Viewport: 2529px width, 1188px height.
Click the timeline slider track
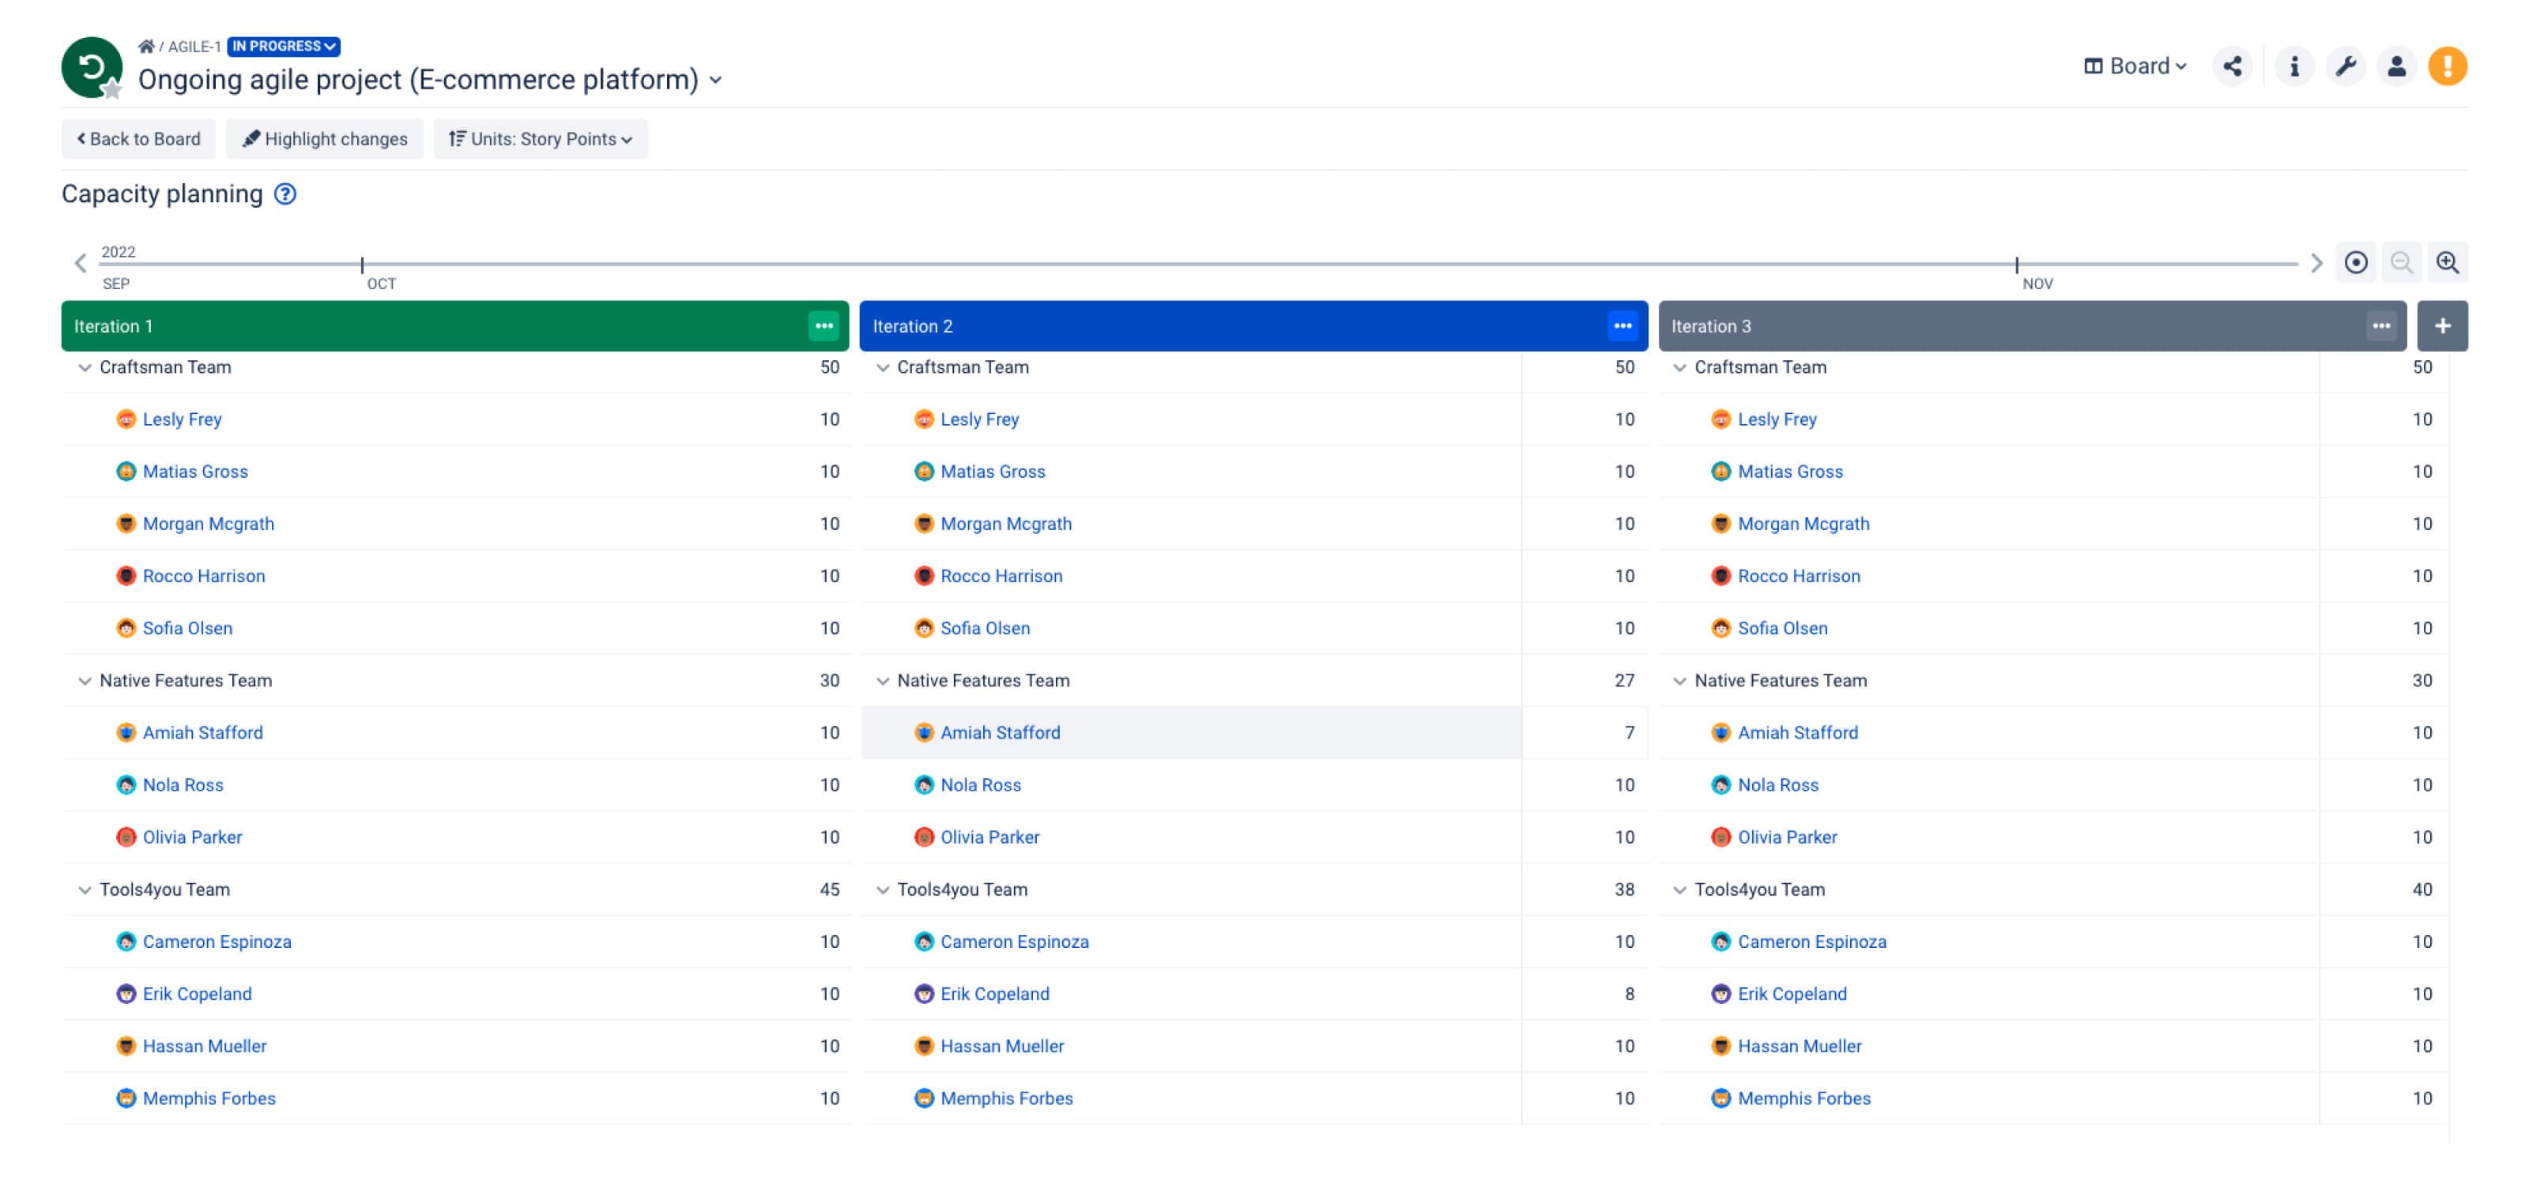pos(1198,264)
